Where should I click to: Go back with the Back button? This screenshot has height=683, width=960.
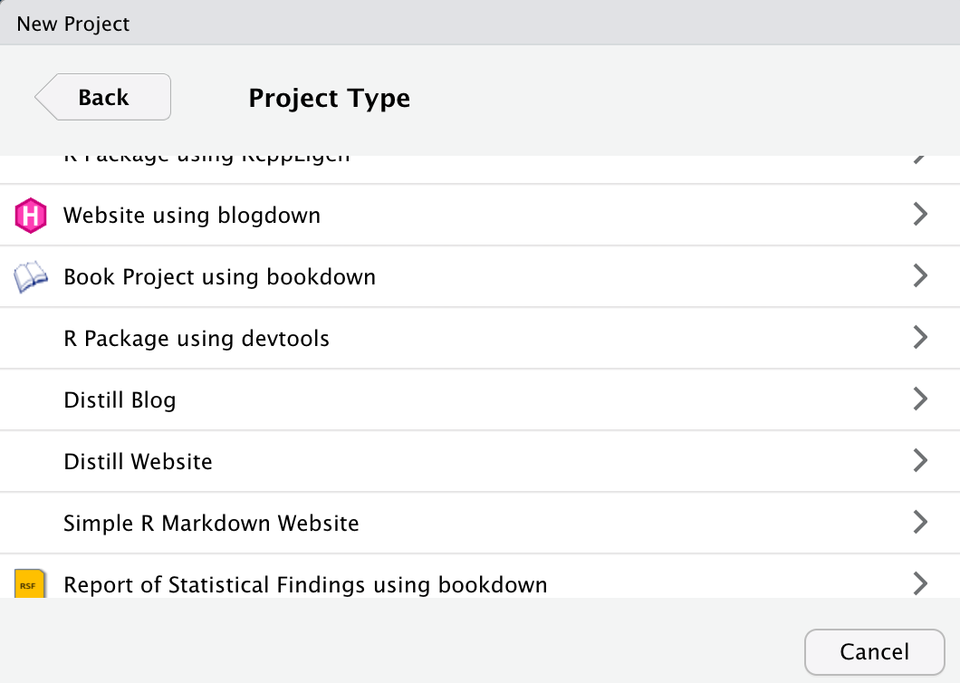pos(103,97)
